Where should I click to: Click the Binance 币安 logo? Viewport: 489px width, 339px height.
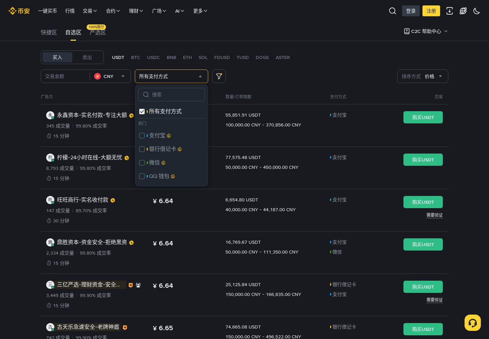[x=19, y=11]
